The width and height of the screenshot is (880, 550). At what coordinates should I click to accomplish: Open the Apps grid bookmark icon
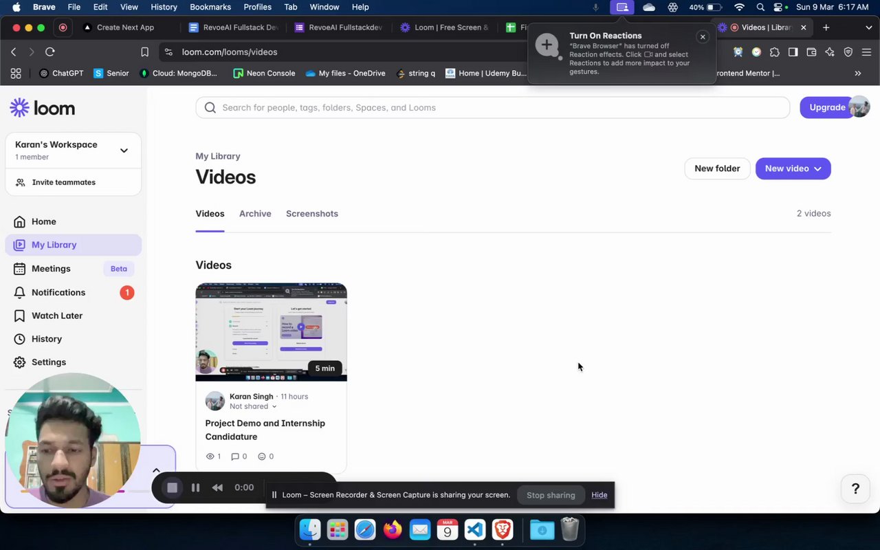point(16,73)
